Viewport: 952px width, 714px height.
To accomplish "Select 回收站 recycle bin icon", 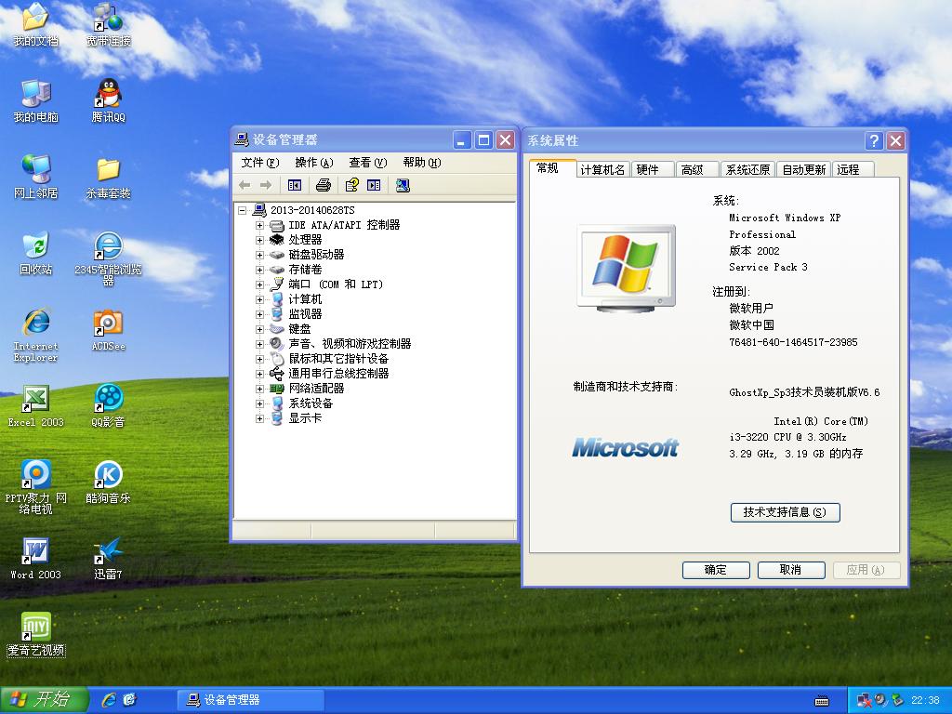I will 36,253.
